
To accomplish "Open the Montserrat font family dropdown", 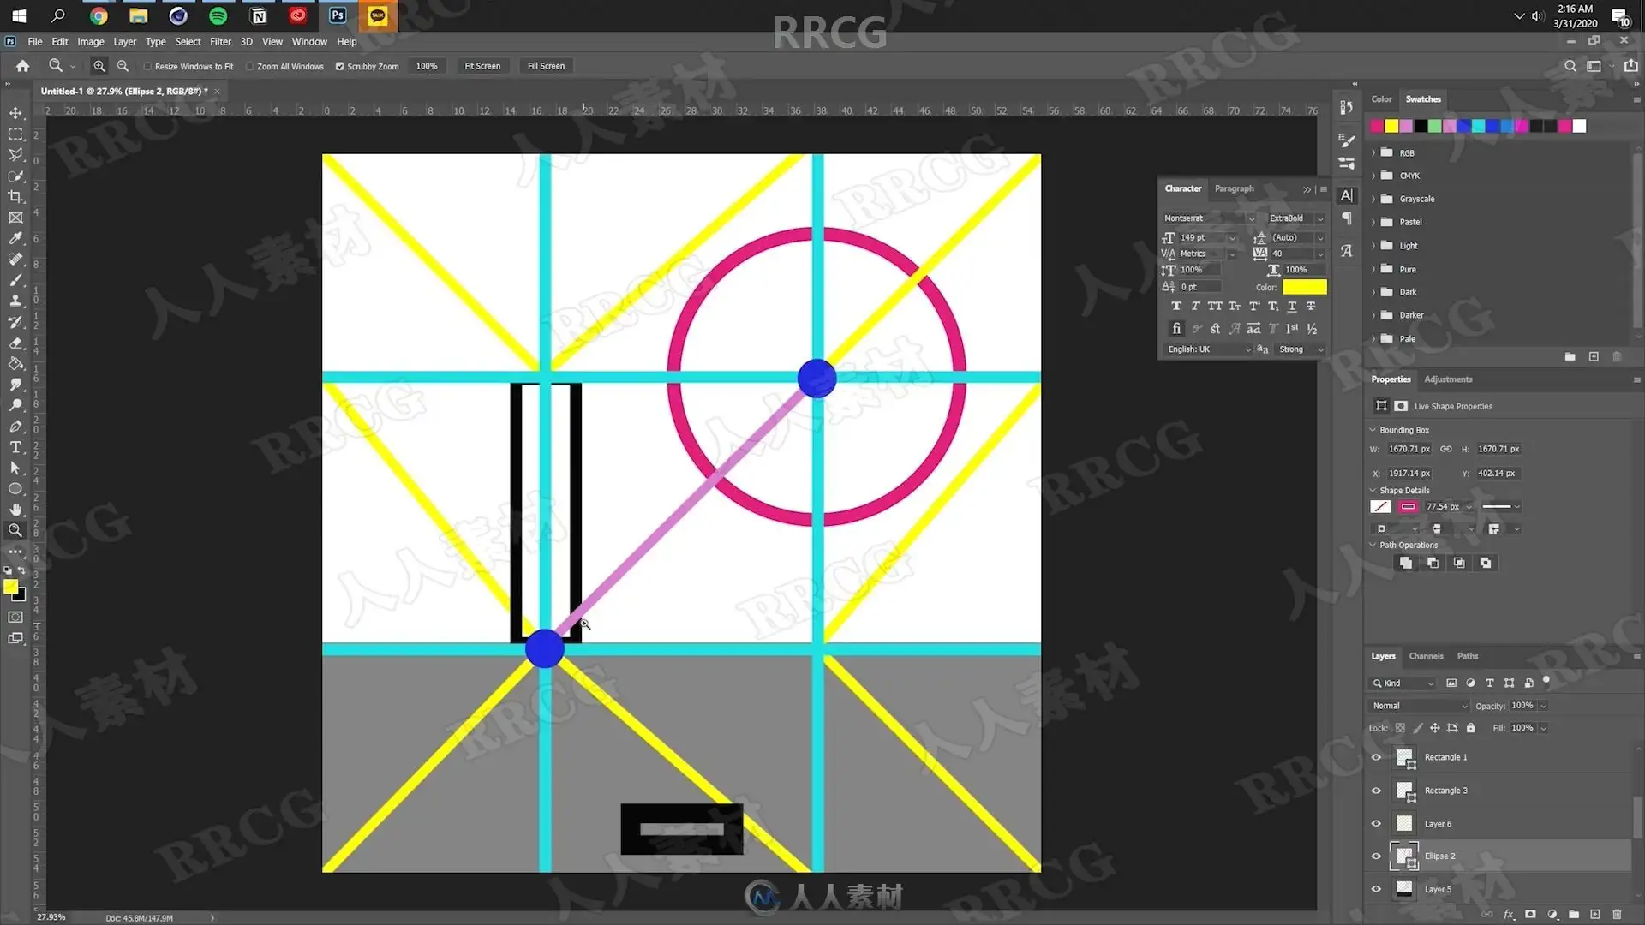I will click(x=1251, y=218).
